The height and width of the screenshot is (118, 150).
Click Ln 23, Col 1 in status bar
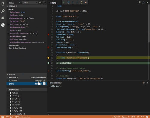(x=116, y=117)
